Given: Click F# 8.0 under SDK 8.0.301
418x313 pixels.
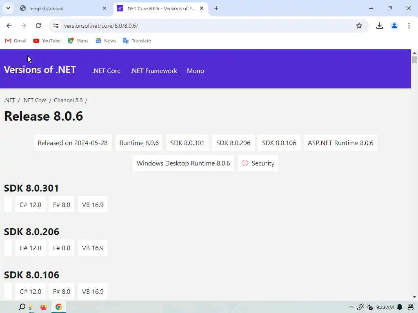Looking at the screenshot, I should (62, 205).
